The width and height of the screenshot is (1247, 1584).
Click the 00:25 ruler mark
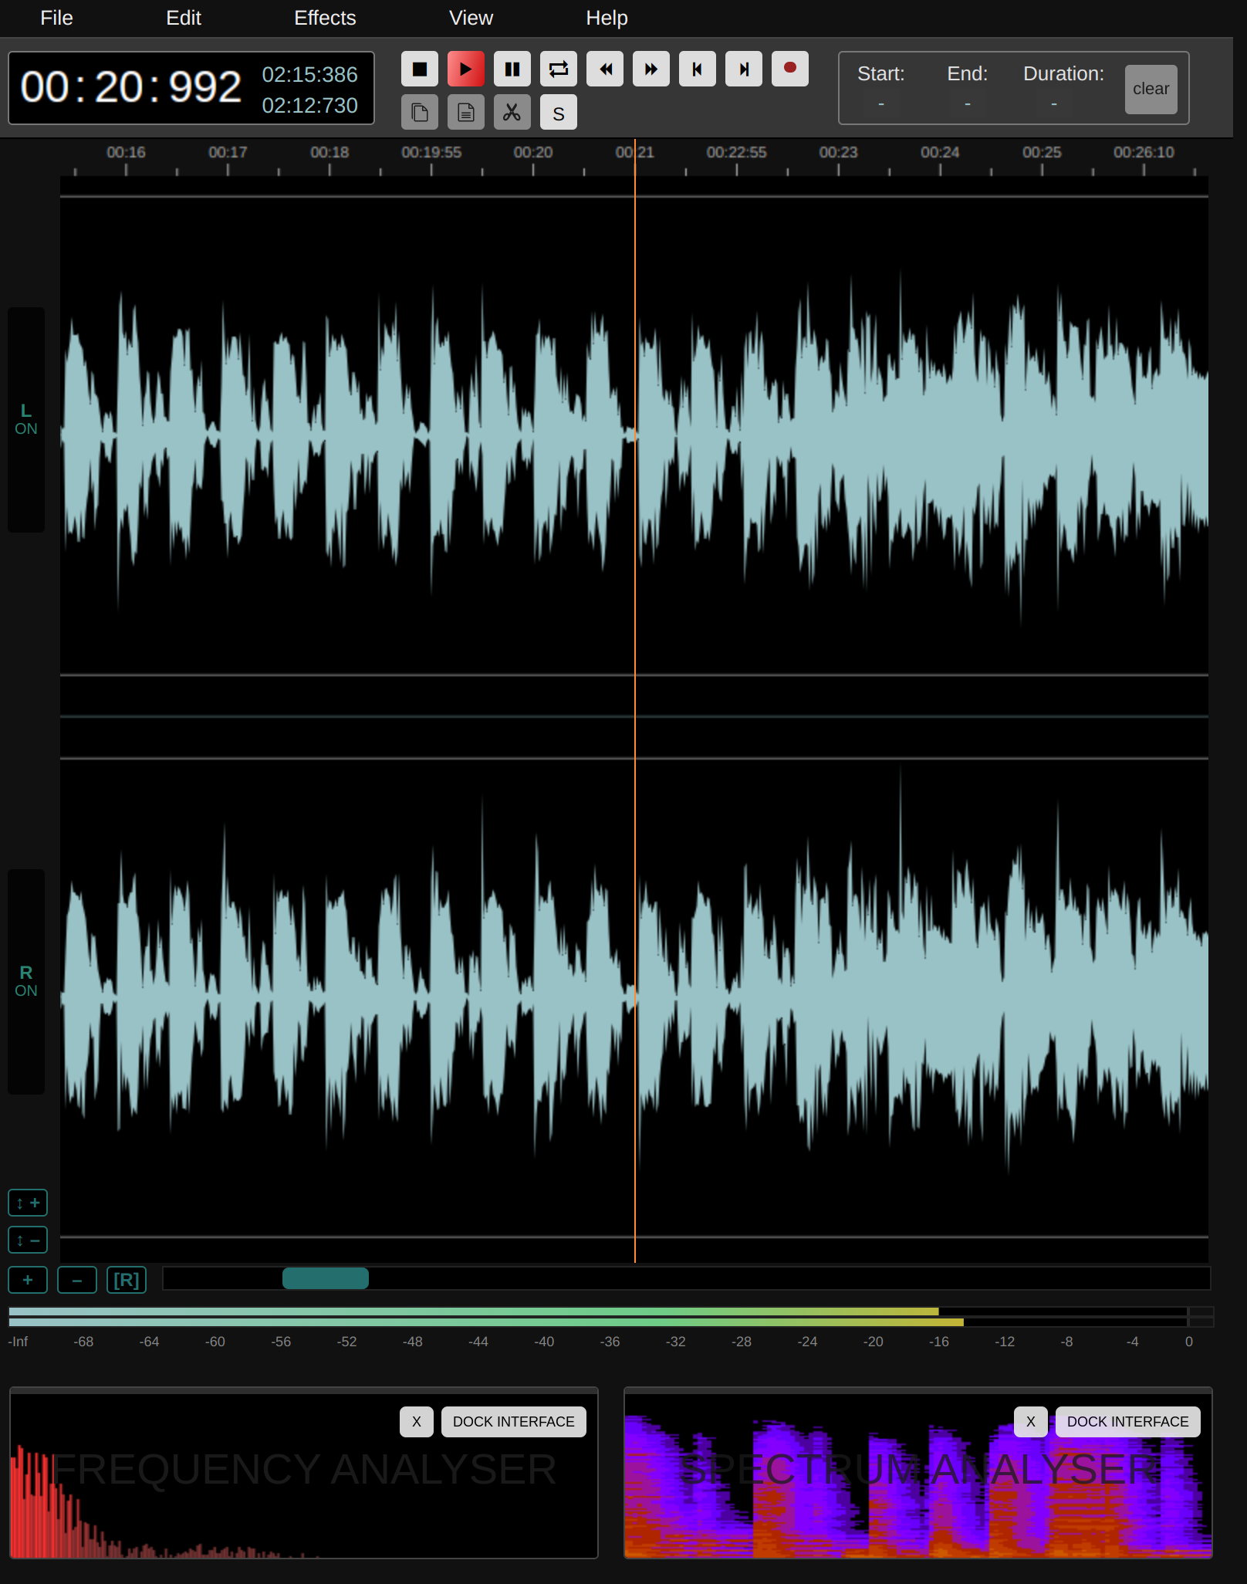(x=1042, y=152)
